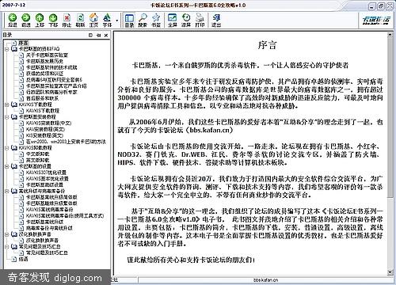Stop loading with the 停止 icon
Screen dimensions: 396x285
click(x=67, y=21)
